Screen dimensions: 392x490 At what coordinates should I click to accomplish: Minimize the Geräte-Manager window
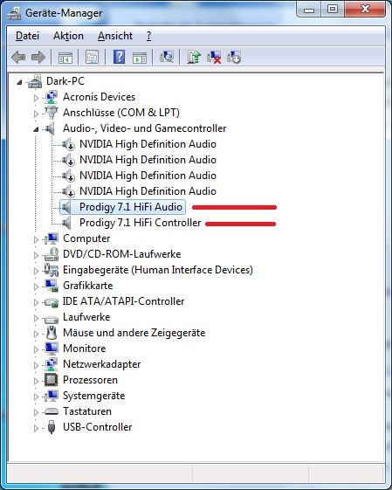click(309, 10)
